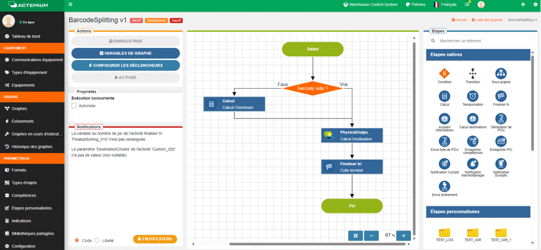Image resolution: width=541 pixels, height=250 pixels.
Task: Enable the Autorisée concurrent execution checkbox
Action: 74,106
